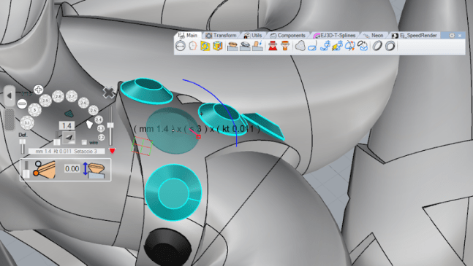Click the vertical slider handle in gem panel
Screen dimensions: 473x266
[x=110, y=125]
